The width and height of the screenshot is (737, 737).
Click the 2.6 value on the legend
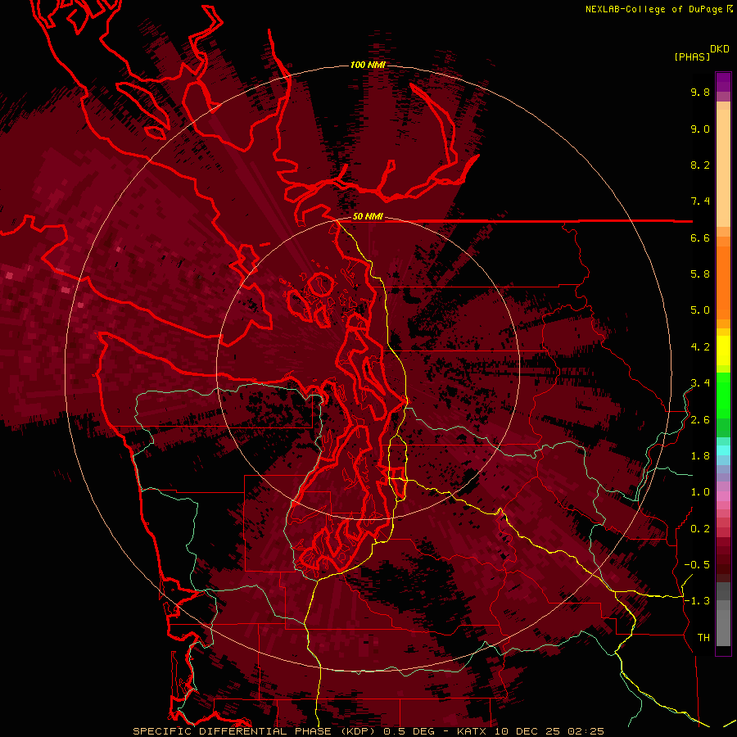[700, 420]
